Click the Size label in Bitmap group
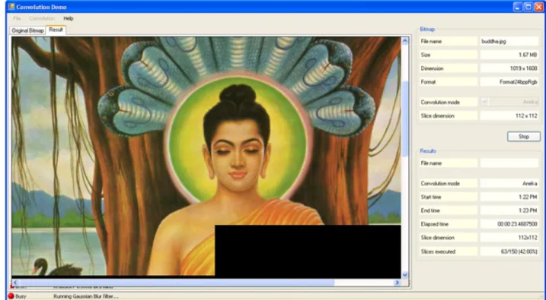Screen dimensions: 546x300 pos(426,55)
